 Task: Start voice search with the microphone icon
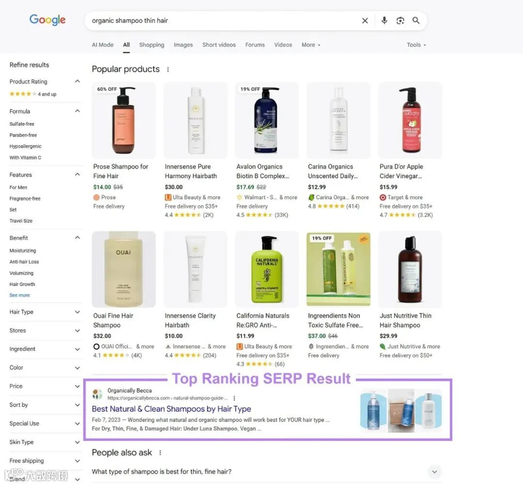click(384, 21)
